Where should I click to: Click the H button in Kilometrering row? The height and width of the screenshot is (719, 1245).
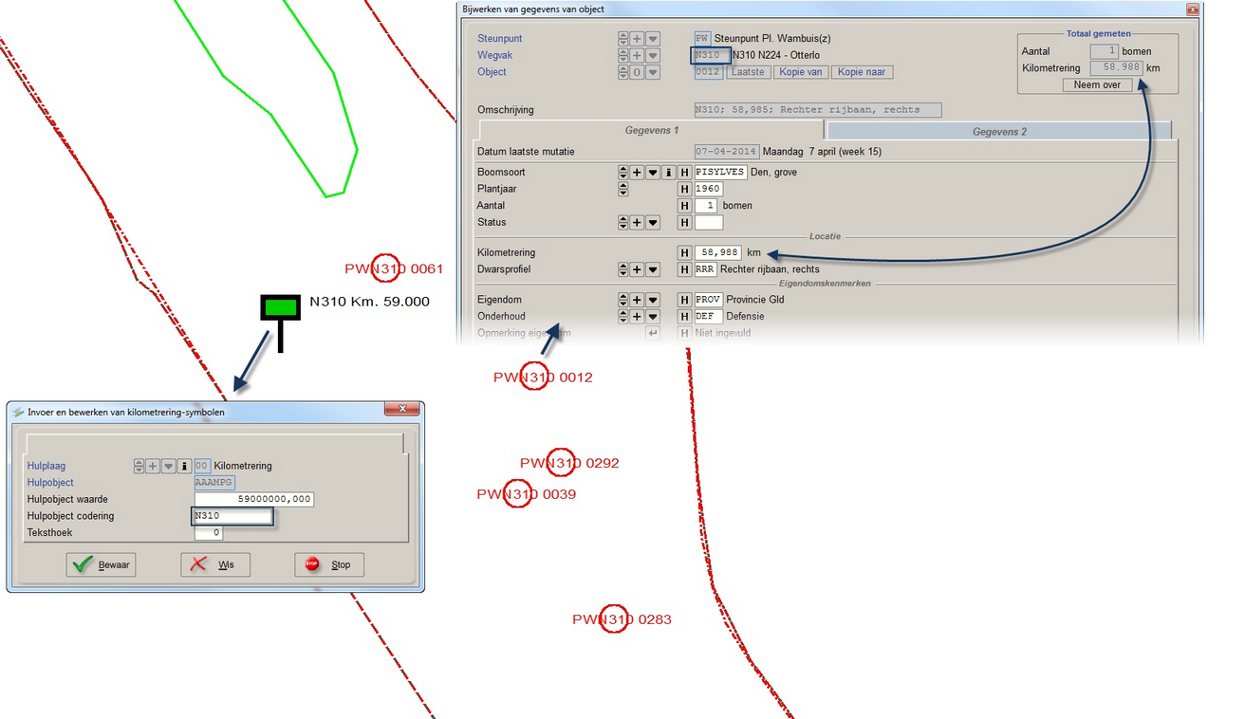[x=684, y=253]
